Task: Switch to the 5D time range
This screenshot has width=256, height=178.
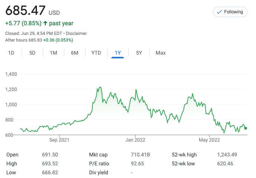Action: point(32,53)
